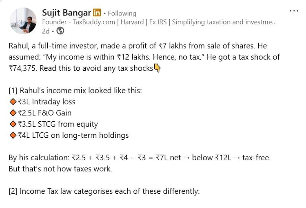
Task: Click the '₹3L Intraday loss' text
Action: (46, 102)
